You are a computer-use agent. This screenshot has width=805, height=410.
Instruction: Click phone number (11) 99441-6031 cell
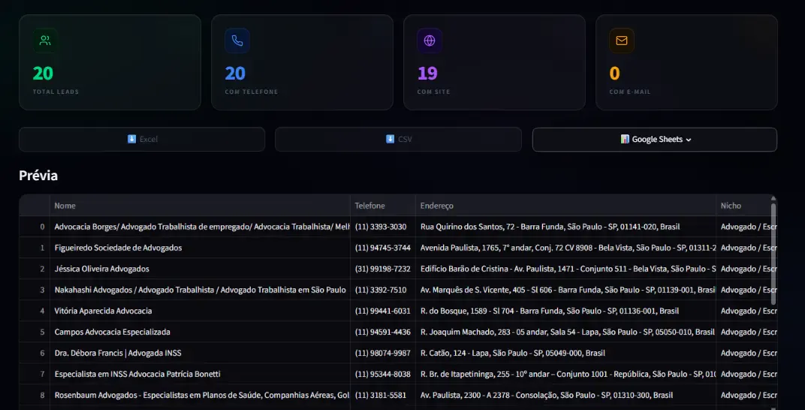point(383,311)
